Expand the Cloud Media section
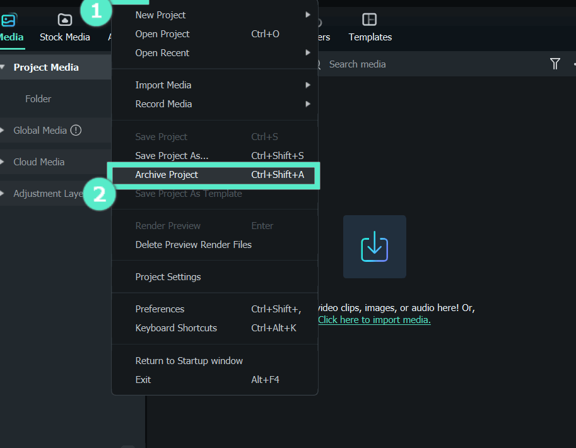This screenshot has height=448, width=576. (x=2, y=162)
